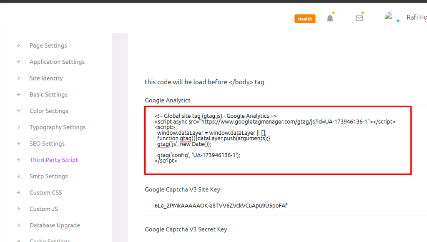Open Basic Settings page
The image size is (427, 242).
pos(48,95)
